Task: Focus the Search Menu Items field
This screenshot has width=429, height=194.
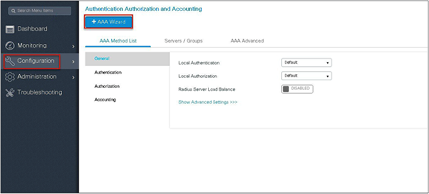Action: [x=40, y=11]
